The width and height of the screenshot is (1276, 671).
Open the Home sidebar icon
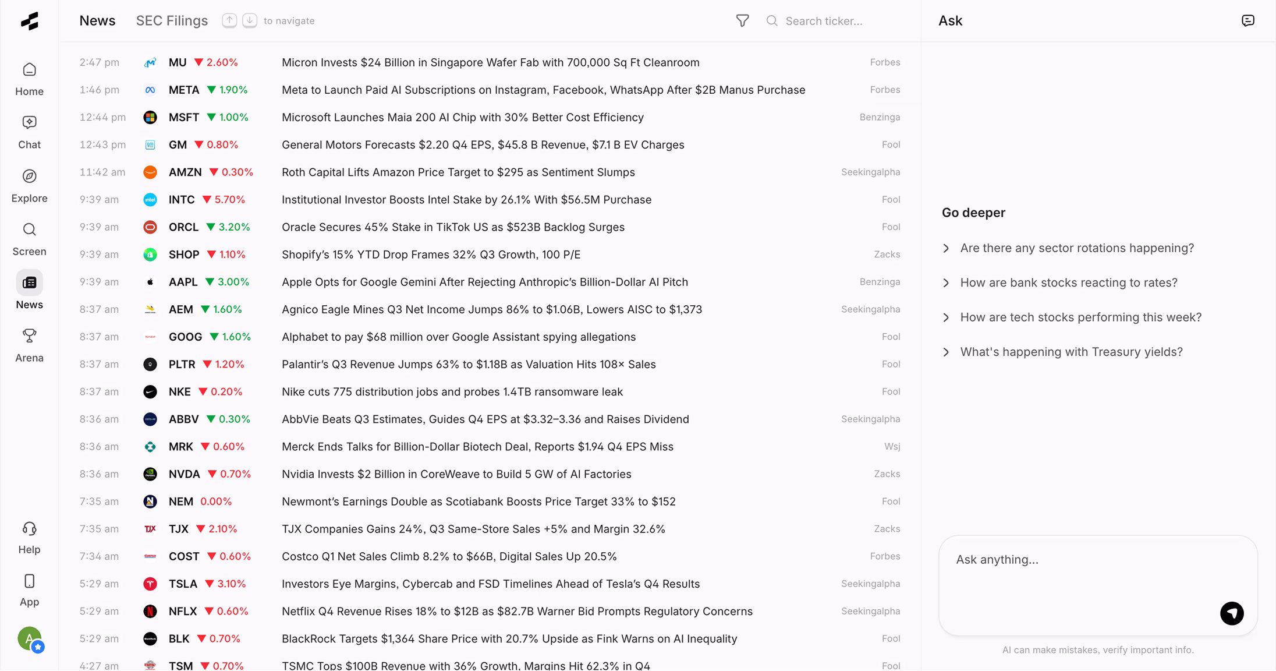(x=29, y=70)
